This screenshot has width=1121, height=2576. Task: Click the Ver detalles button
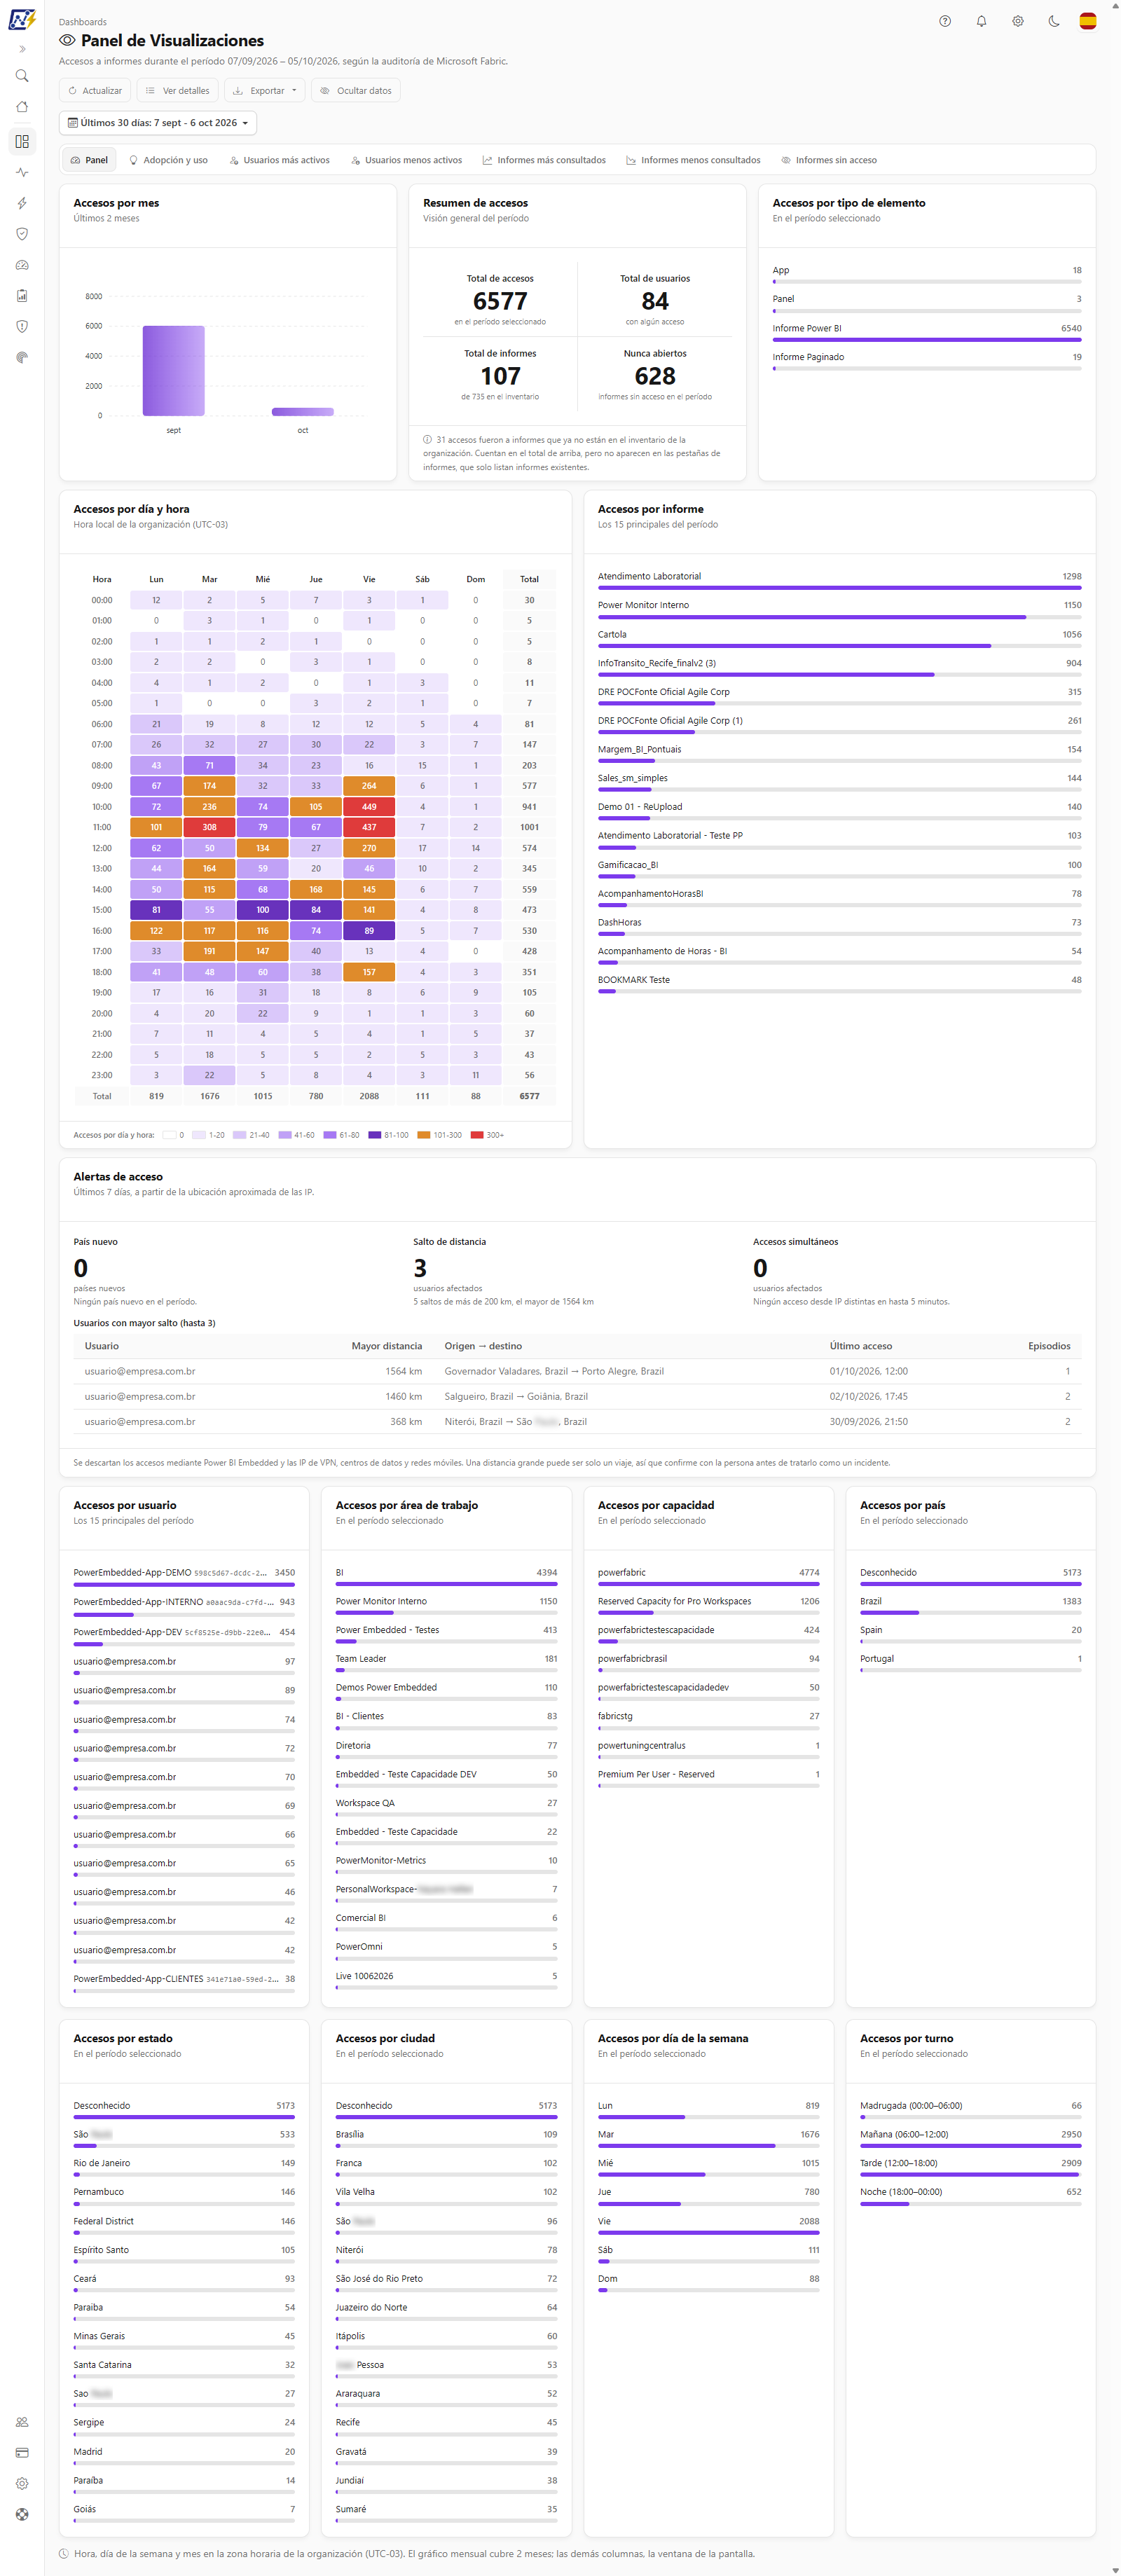(x=178, y=91)
